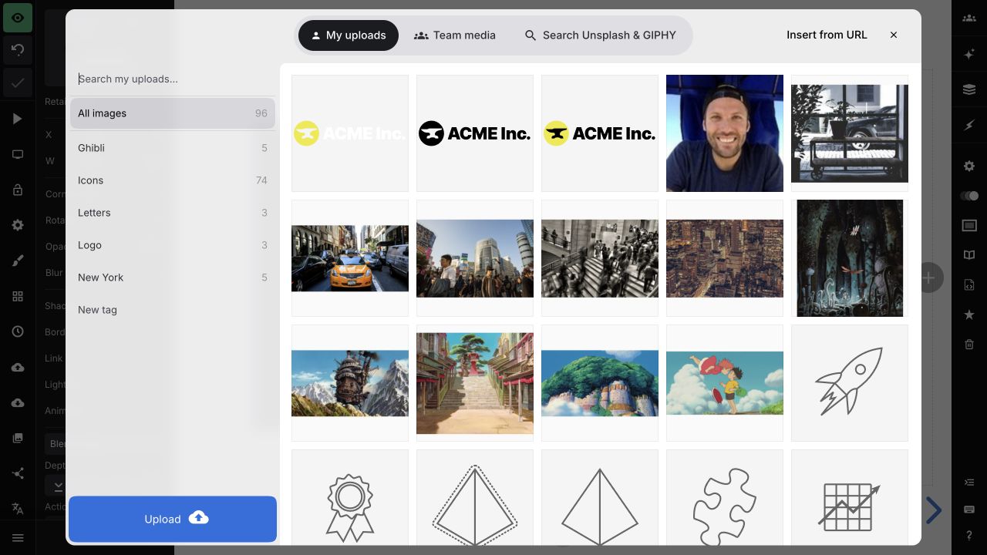Click the screen frame icon in right toolbar
The width and height of the screenshot is (987, 555).
point(969,225)
